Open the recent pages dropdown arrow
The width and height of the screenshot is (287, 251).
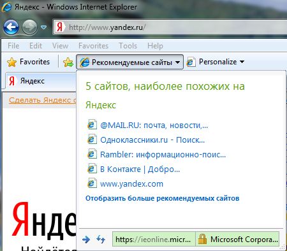point(43,27)
